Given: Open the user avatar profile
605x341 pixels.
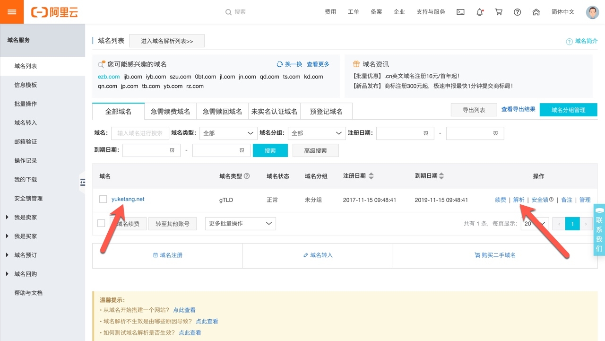Looking at the screenshot, I should click(x=592, y=12).
